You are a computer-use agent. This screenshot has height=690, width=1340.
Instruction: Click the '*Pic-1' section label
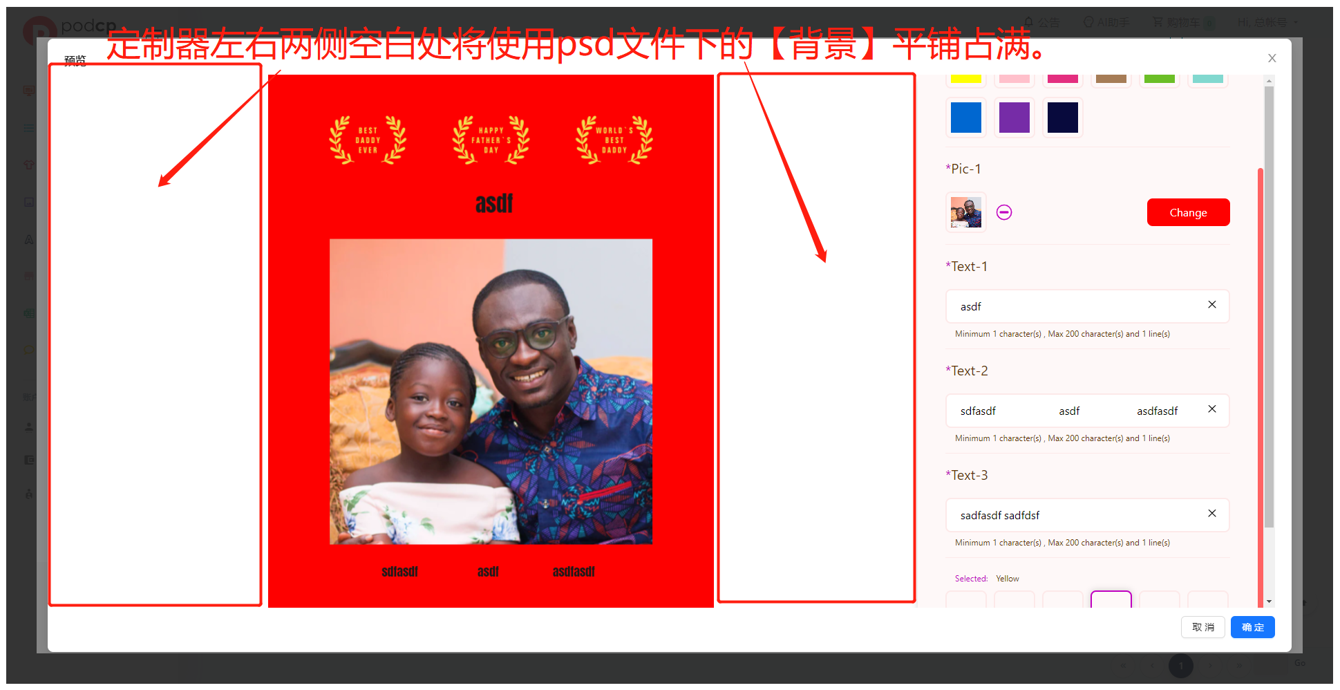click(963, 169)
